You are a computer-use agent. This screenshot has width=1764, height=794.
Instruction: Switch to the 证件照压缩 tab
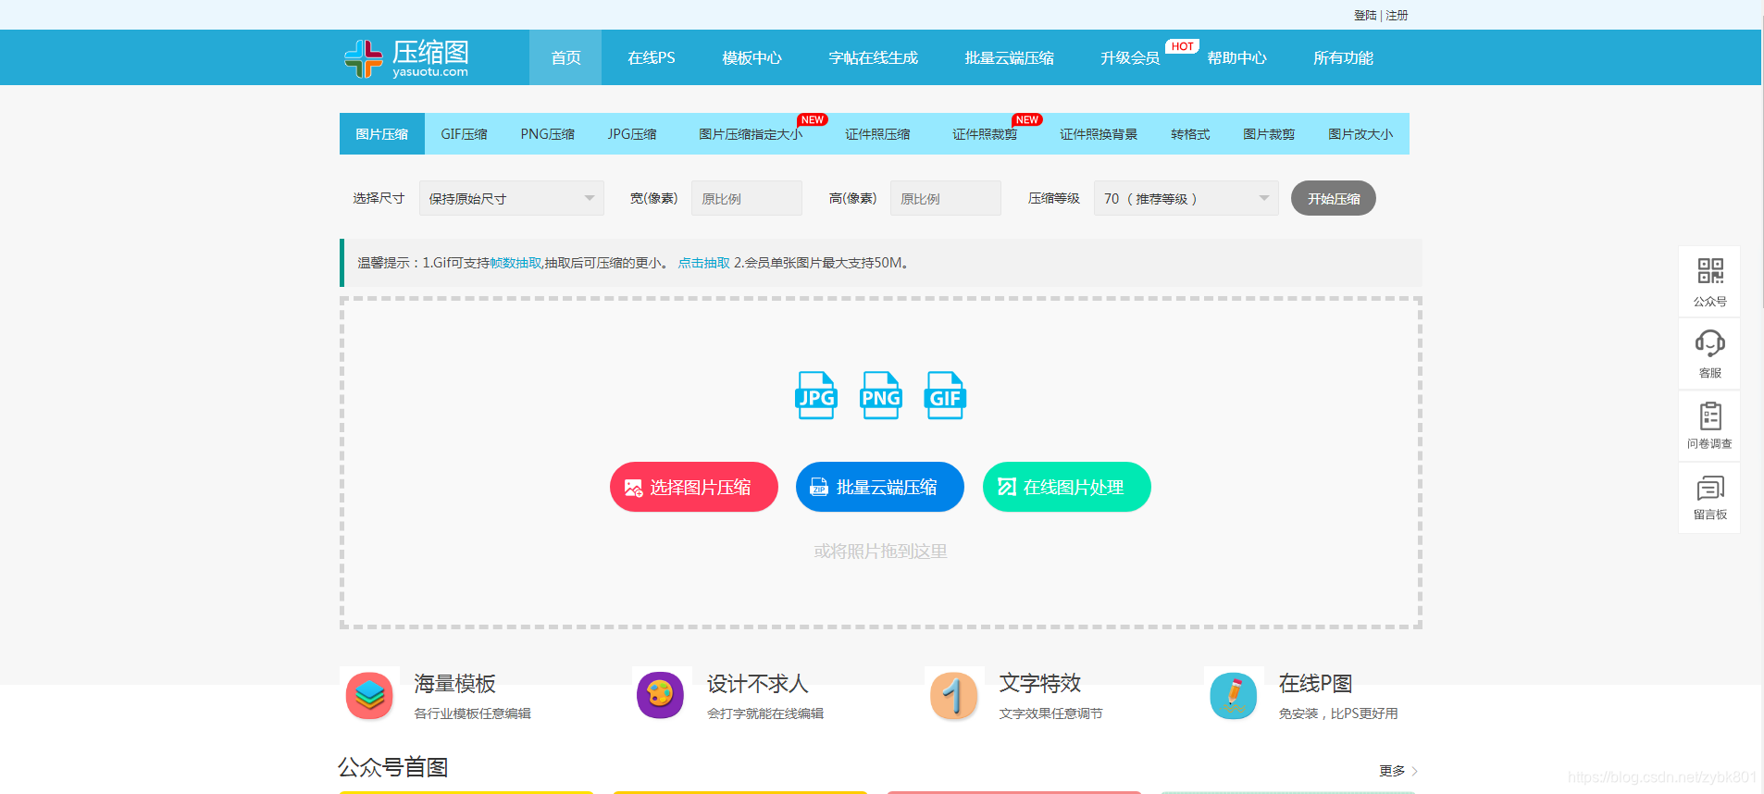(x=877, y=134)
